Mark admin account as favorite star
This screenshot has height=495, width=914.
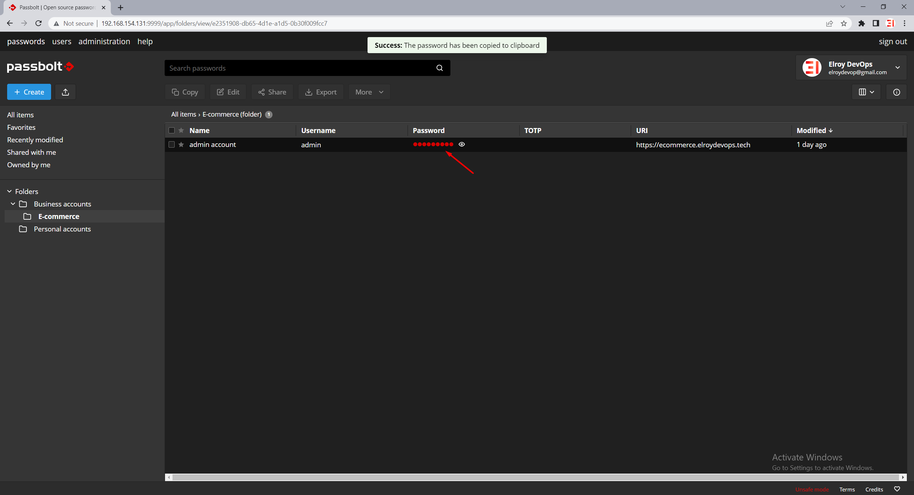coord(181,144)
